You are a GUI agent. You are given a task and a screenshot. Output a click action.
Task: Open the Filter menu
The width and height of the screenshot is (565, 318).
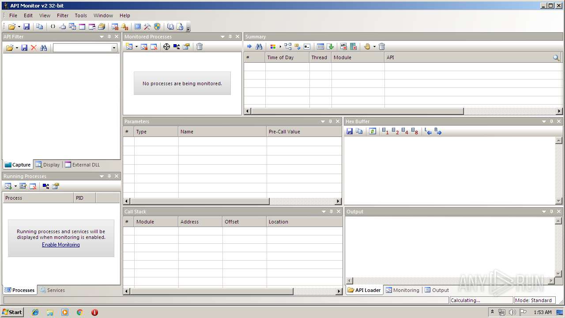[63, 15]
